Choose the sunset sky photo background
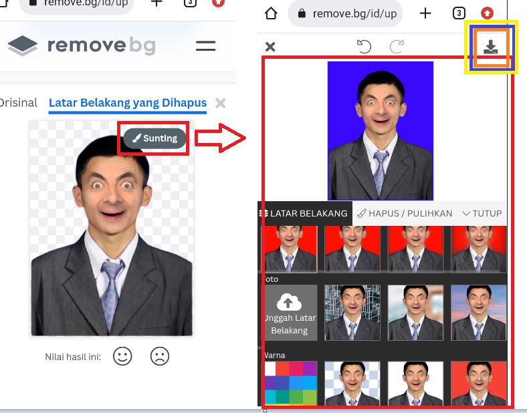 tap(479, 313)
